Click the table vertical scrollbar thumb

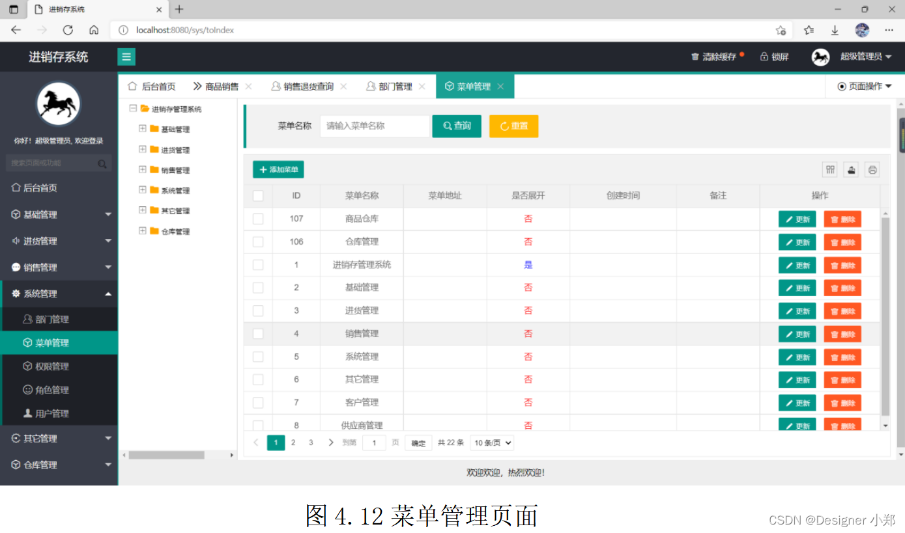pos(885,317)
